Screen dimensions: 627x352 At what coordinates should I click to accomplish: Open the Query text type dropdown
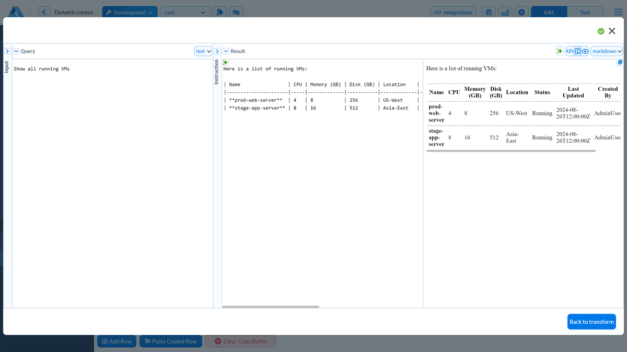pyautogui.click(x=203, y=51)
